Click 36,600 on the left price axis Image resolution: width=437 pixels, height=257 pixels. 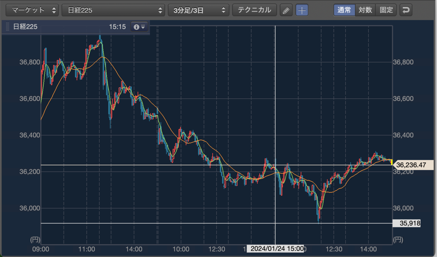tap(29, 99)
